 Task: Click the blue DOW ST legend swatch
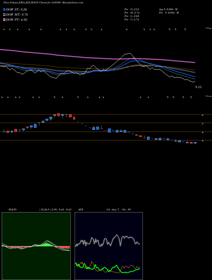4,9
